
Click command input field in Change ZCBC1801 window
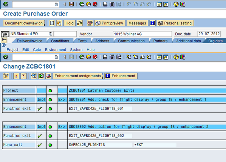36,57
